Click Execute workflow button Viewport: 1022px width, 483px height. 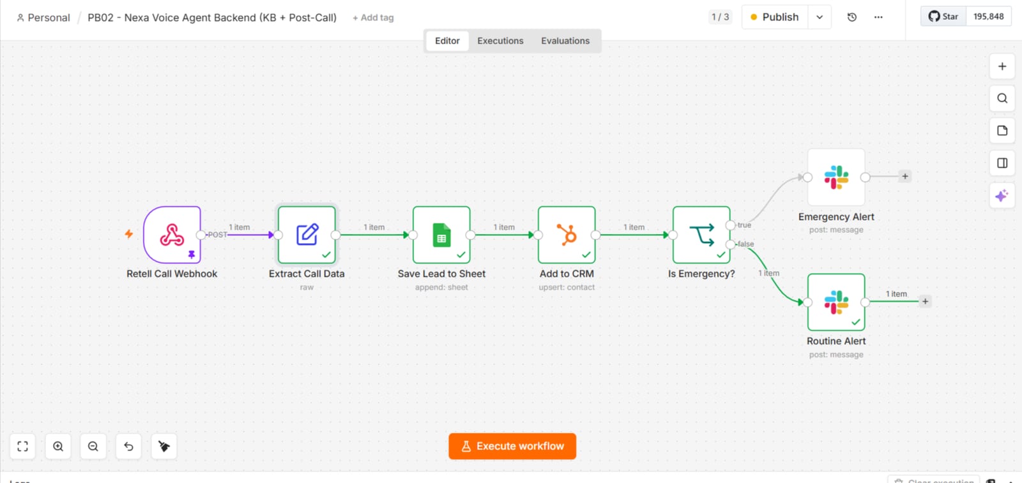(512, 446)
